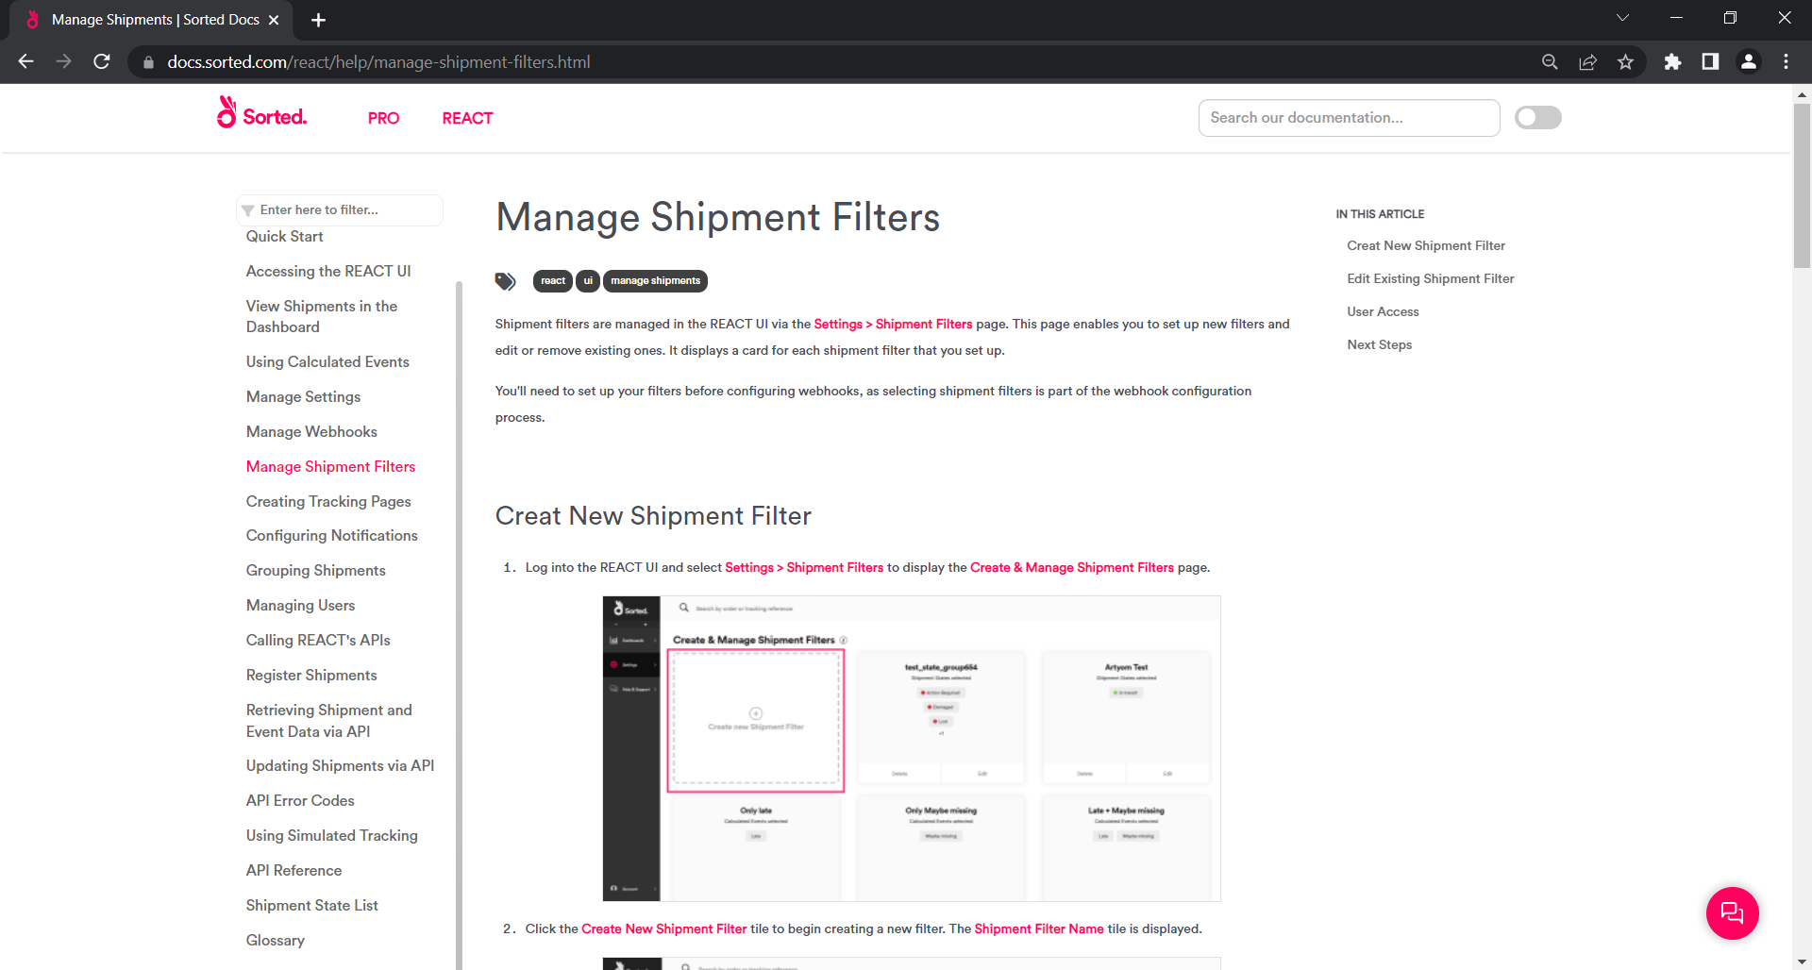The image size is (1812, 970).
Task: Open Retrieving Shipment and Event Data via API
Action: (x=328, y=720)
